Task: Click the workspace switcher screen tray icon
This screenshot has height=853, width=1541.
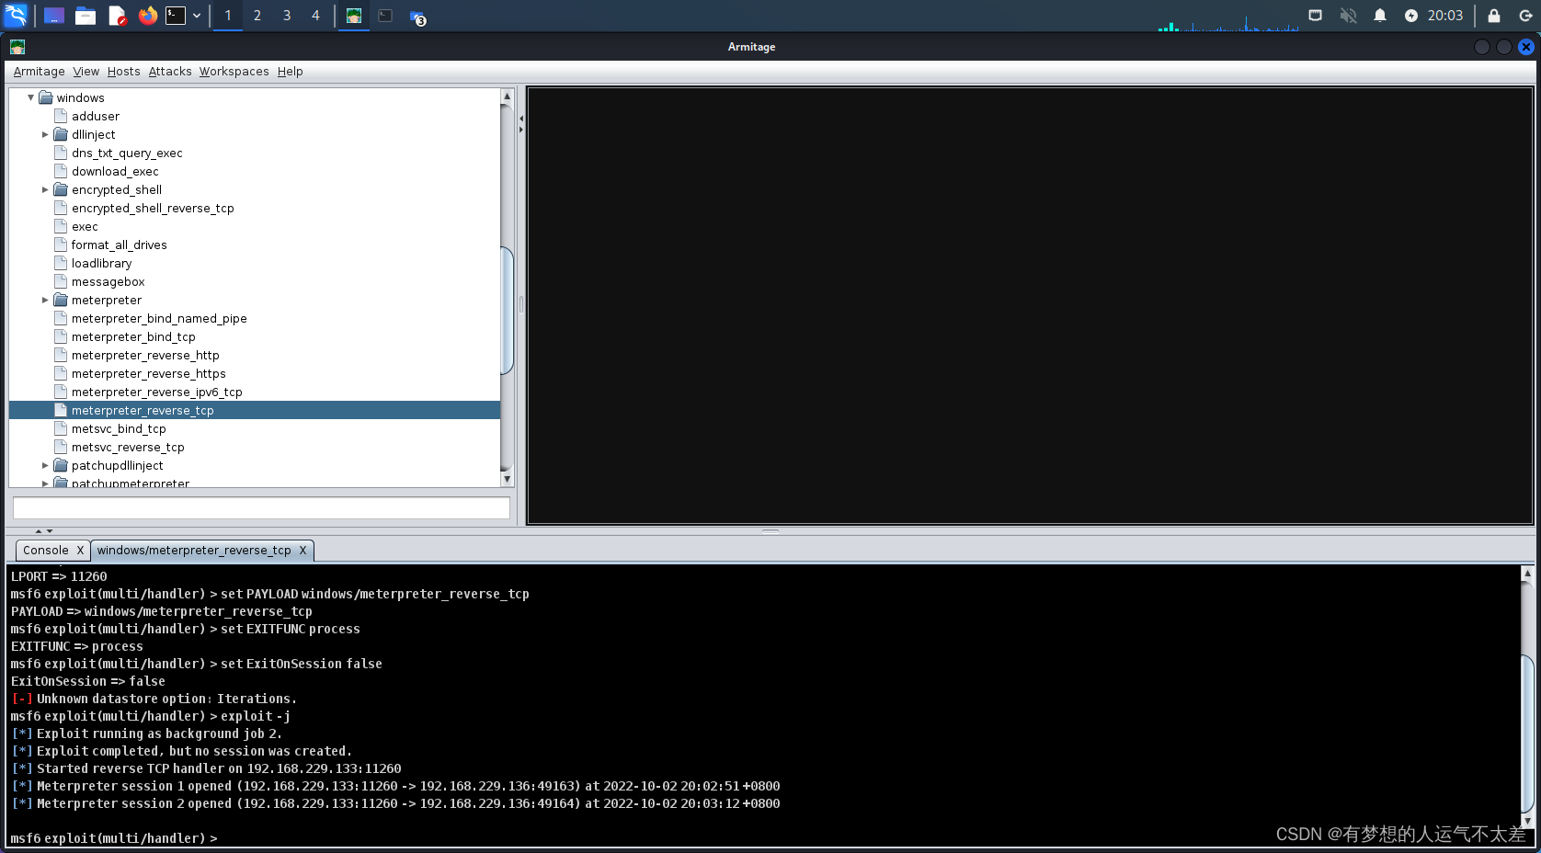Action: [1316, 16]
